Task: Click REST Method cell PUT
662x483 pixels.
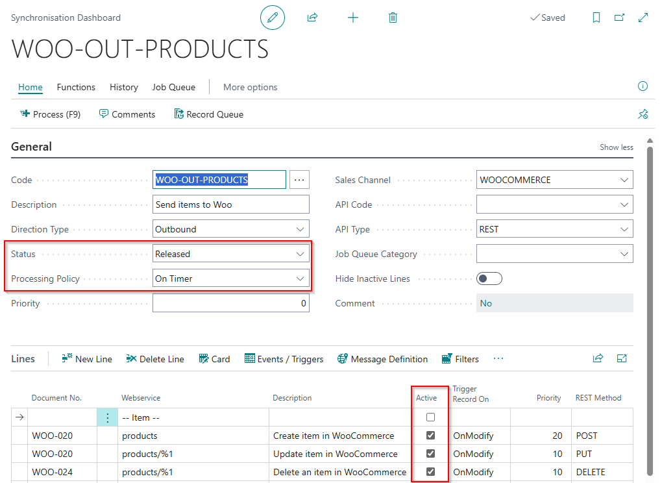Action: pyautogui.click(x=602, y=454)
